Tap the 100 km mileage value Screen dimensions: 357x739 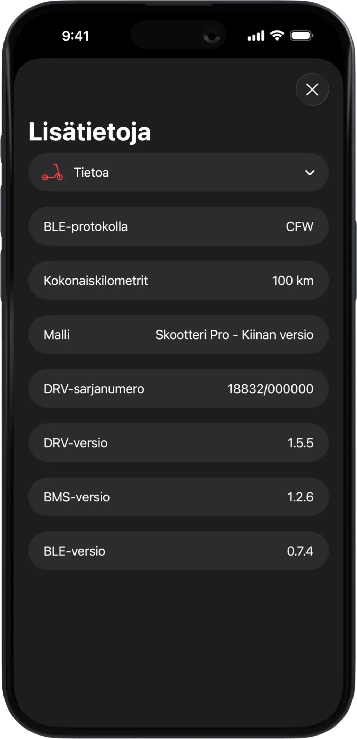293,281
